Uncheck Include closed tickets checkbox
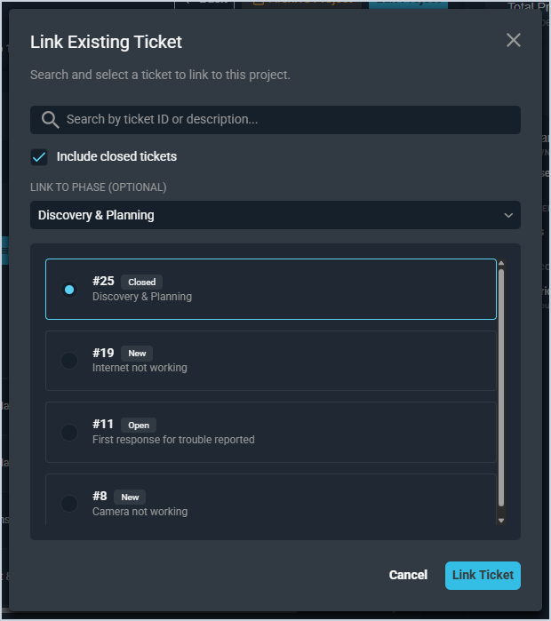The image size is (551, 621). tap(39, 157)
